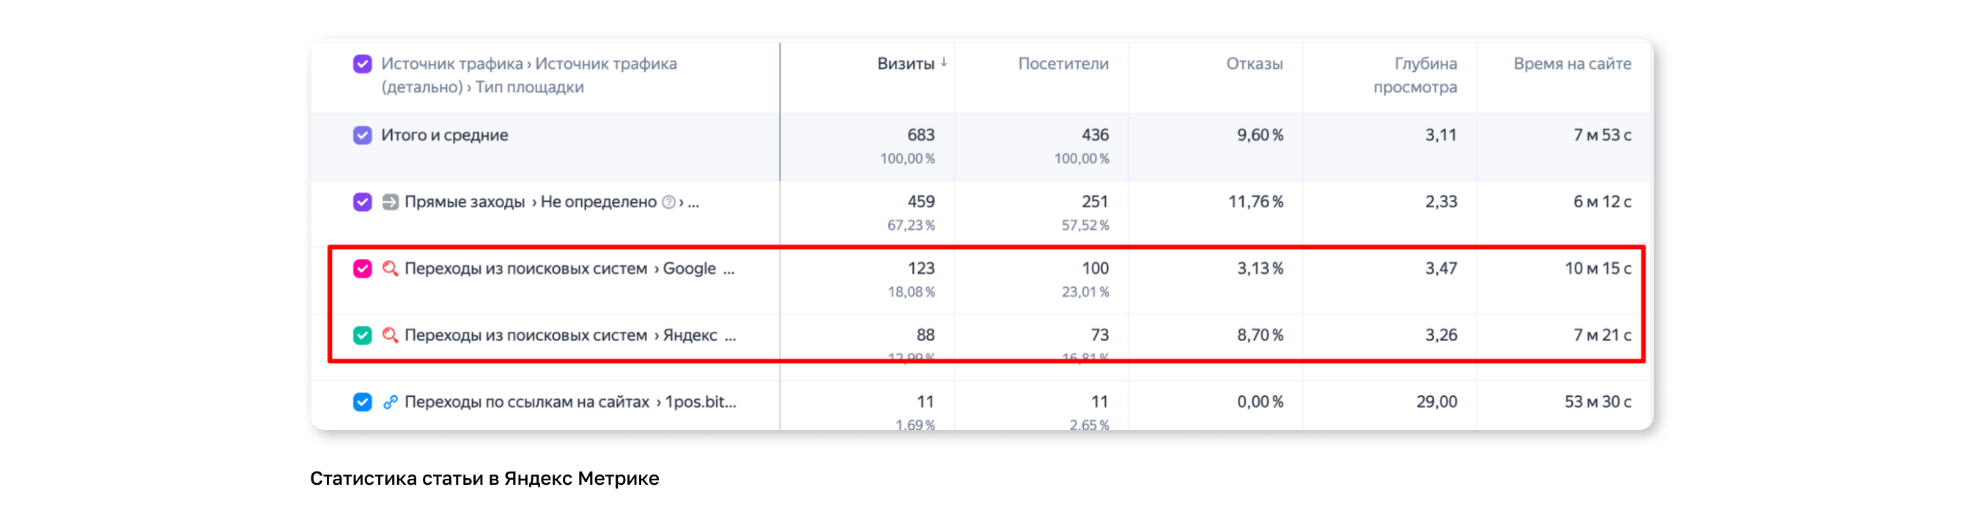Image resolution: width=1964 pixels, height=528 pixels.
Task: Uncheck the Итого и средние checkbox
Action: 362,135
